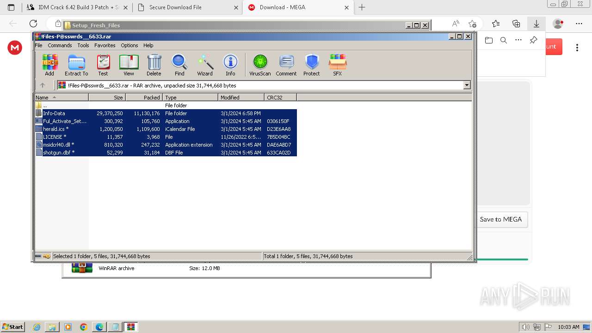Select the LICENSE file row
The width and height of the screenshot is (592, 333).
point(166,137)
